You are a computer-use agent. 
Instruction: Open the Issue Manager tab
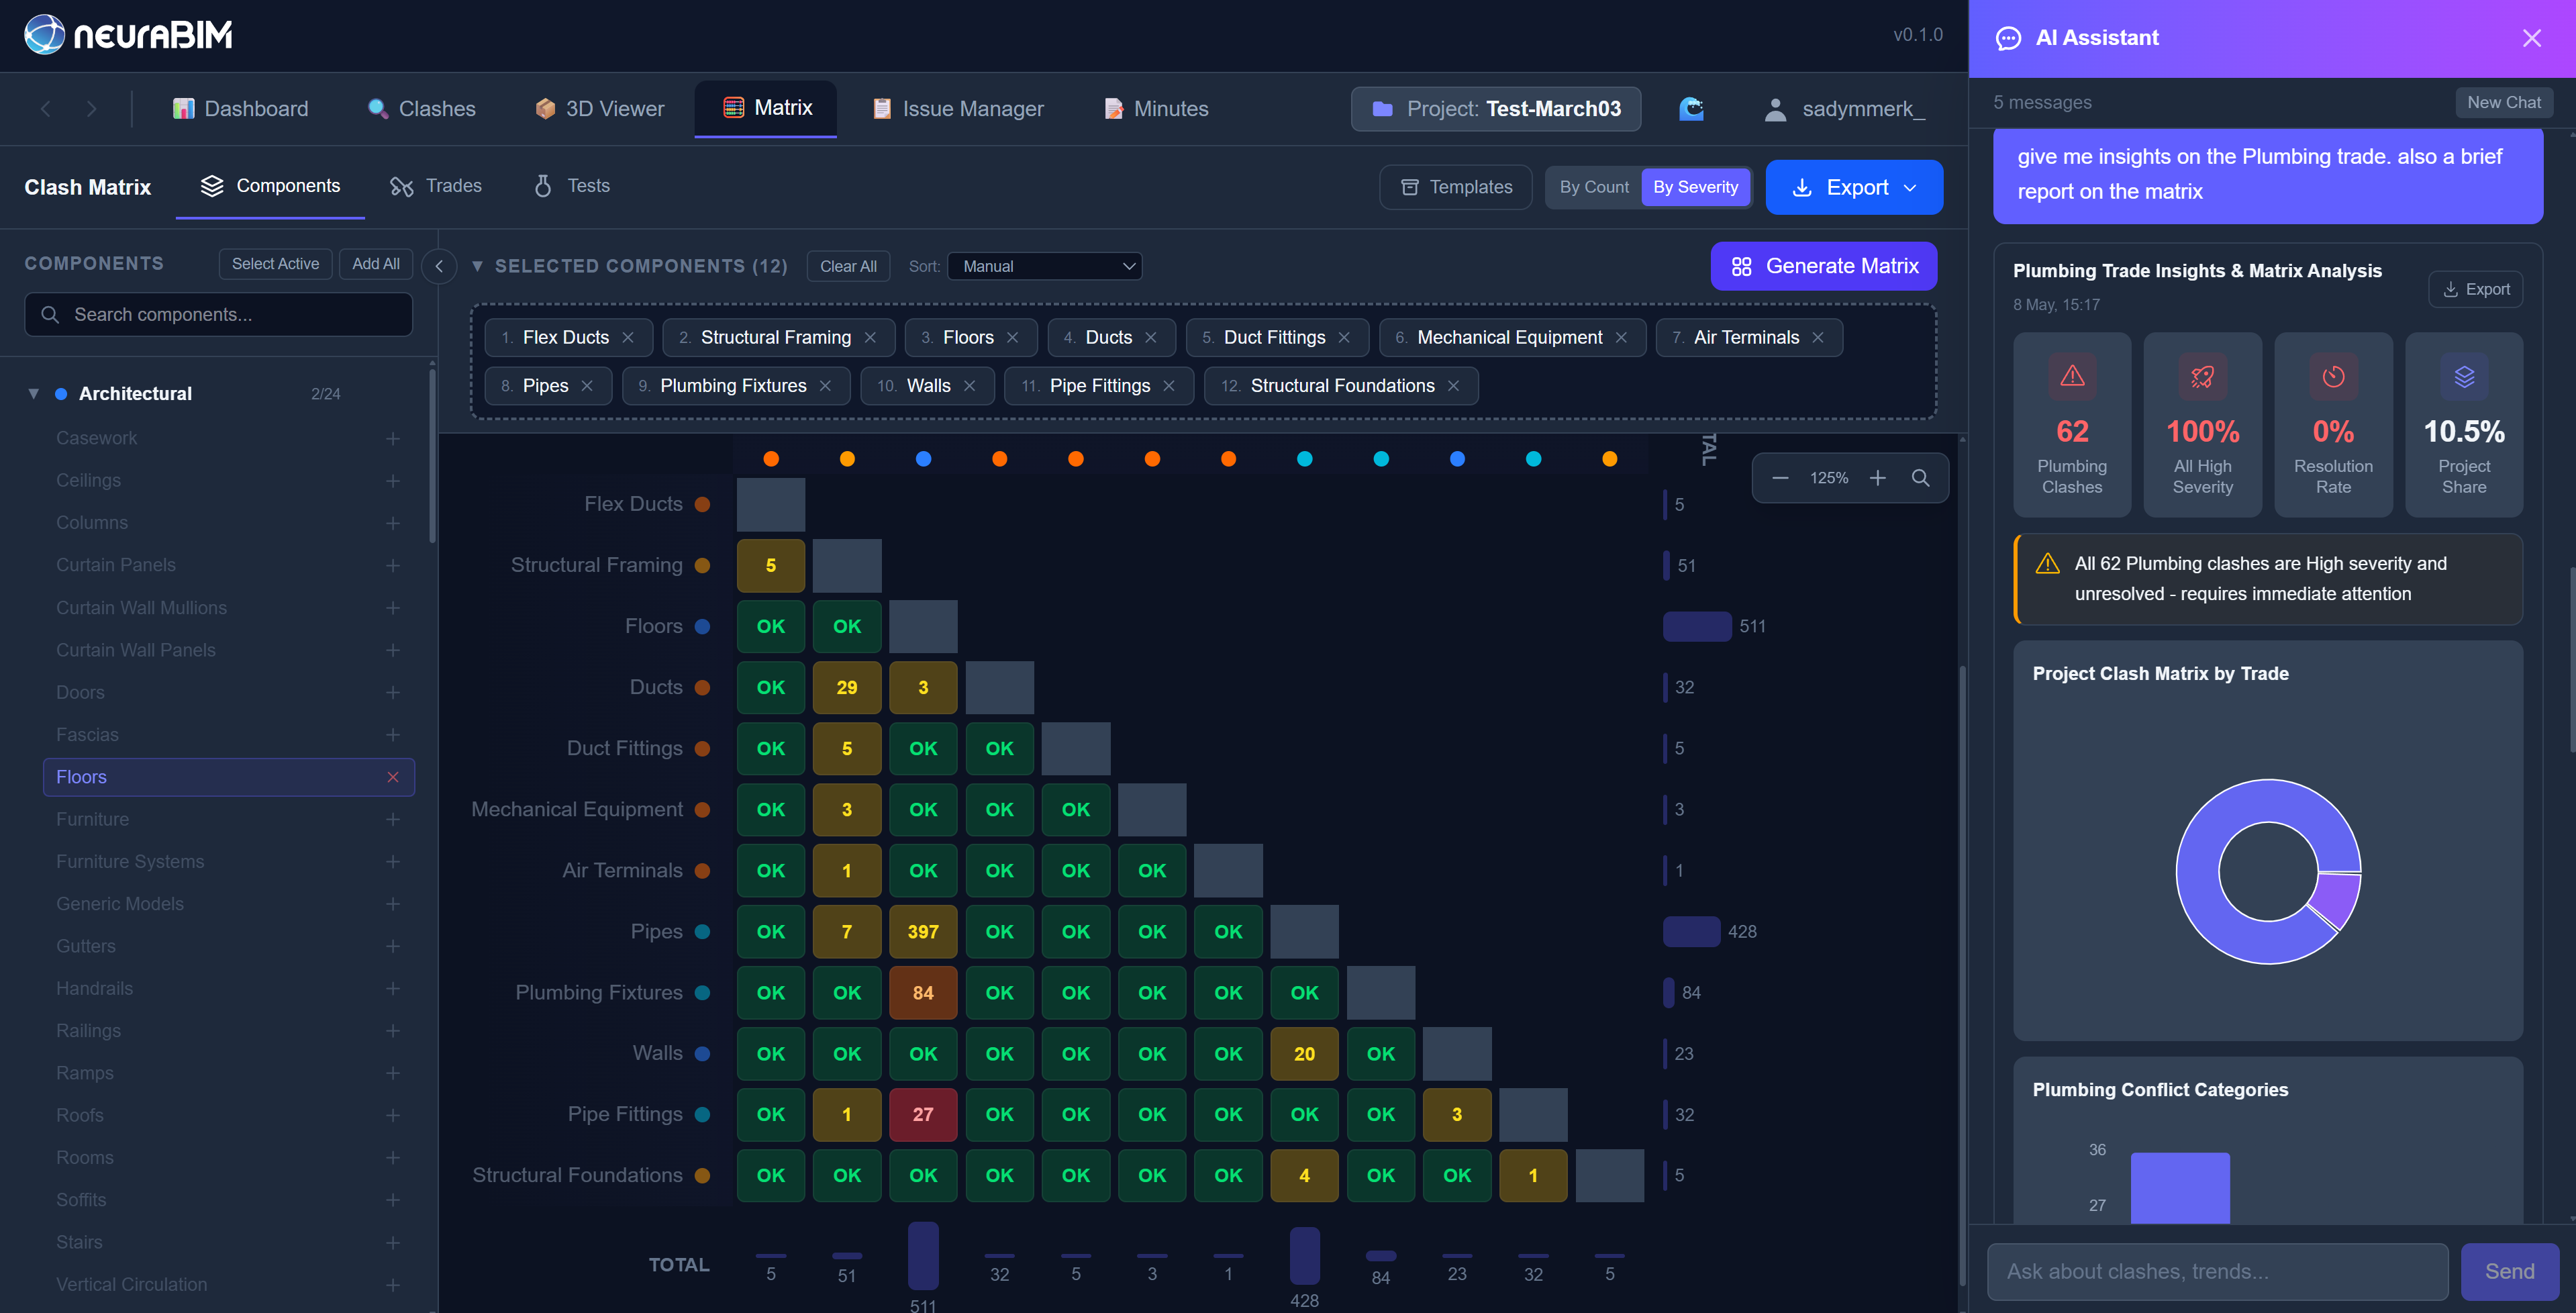pos(958,109)
